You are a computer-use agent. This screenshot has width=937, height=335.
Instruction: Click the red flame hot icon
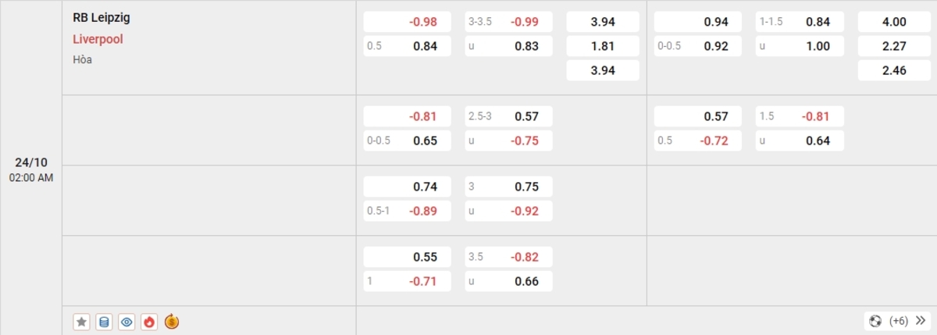149,321
